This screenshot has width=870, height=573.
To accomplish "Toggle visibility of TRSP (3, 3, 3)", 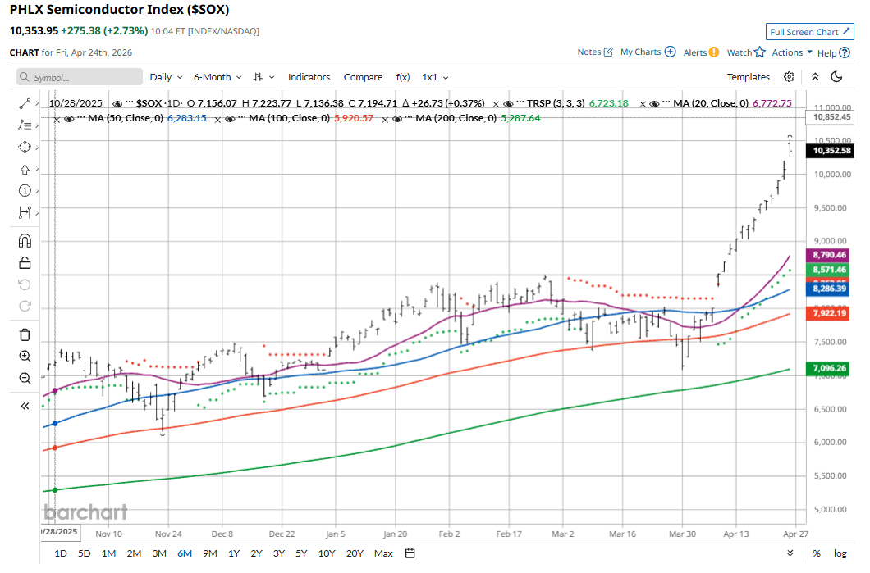I will tap(508, 103).
